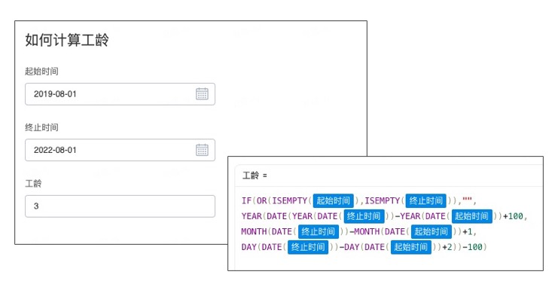Screen dimensions: 558x293
Task: Select 终止时间 tag in the MONTH line
Action: click(318, 232)
